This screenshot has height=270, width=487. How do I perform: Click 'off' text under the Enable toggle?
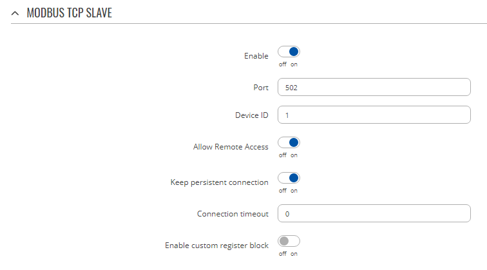[282, 64]
